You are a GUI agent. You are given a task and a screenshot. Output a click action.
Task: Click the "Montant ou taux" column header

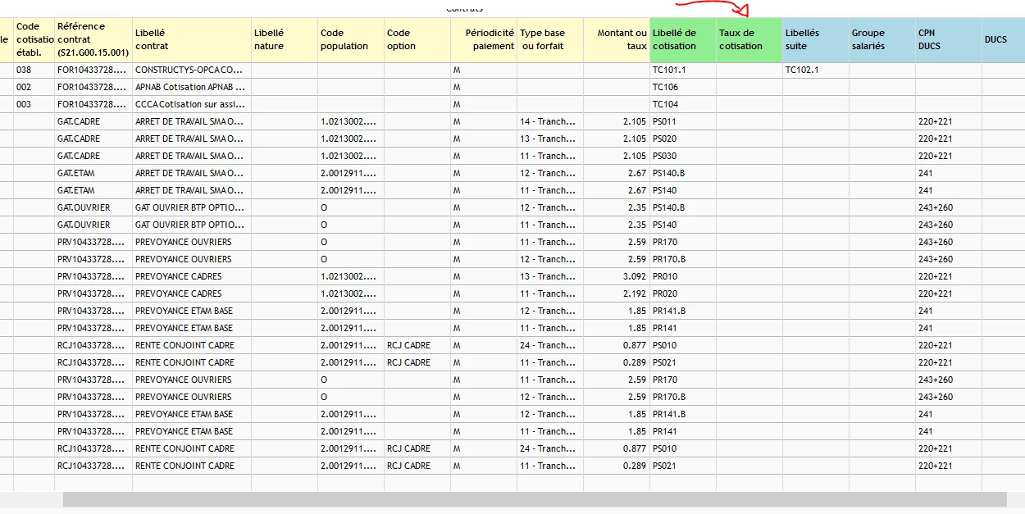[617, 39]
